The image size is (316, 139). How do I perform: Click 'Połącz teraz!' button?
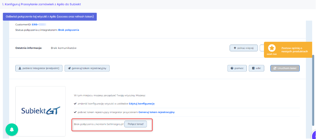point(136,124)
